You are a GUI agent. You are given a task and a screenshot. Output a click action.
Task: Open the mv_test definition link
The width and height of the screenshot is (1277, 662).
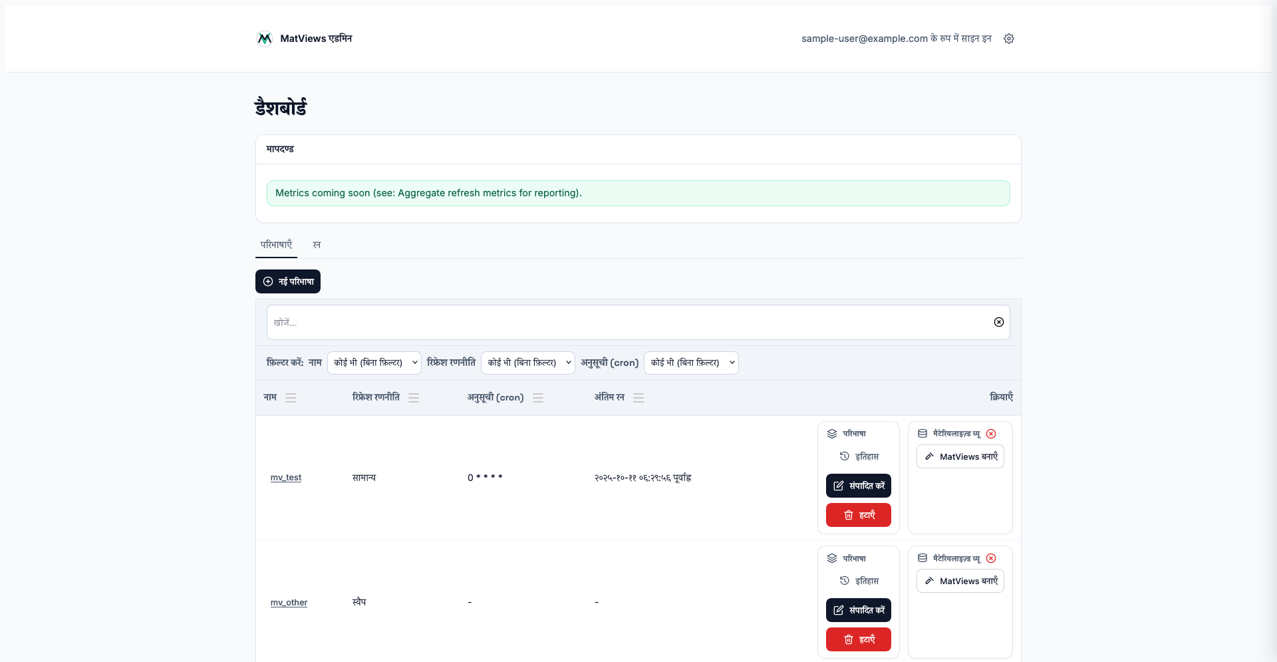(x=286, y=478)
